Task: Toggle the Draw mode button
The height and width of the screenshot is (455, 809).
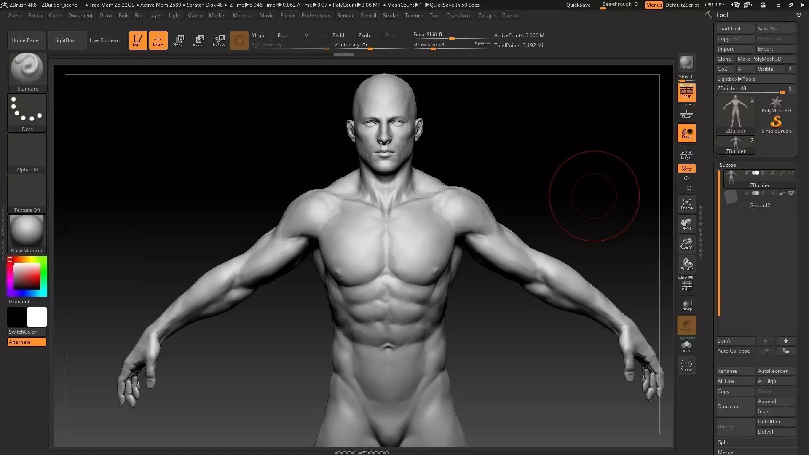Action: [x=158, y=40]
